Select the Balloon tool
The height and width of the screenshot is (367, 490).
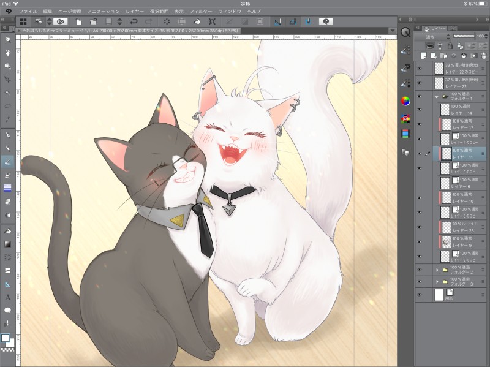(x=7, y=310)
